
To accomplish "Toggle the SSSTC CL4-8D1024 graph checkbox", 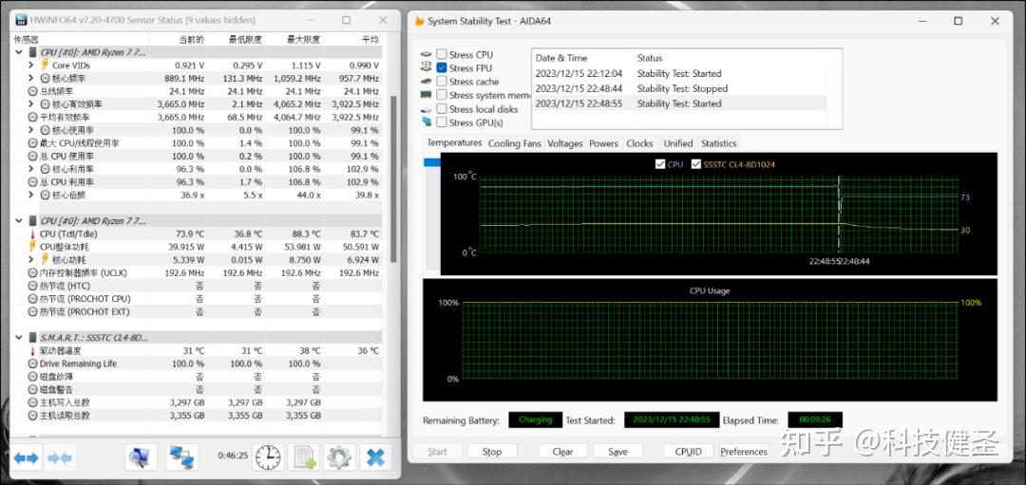I will (695, 165).
